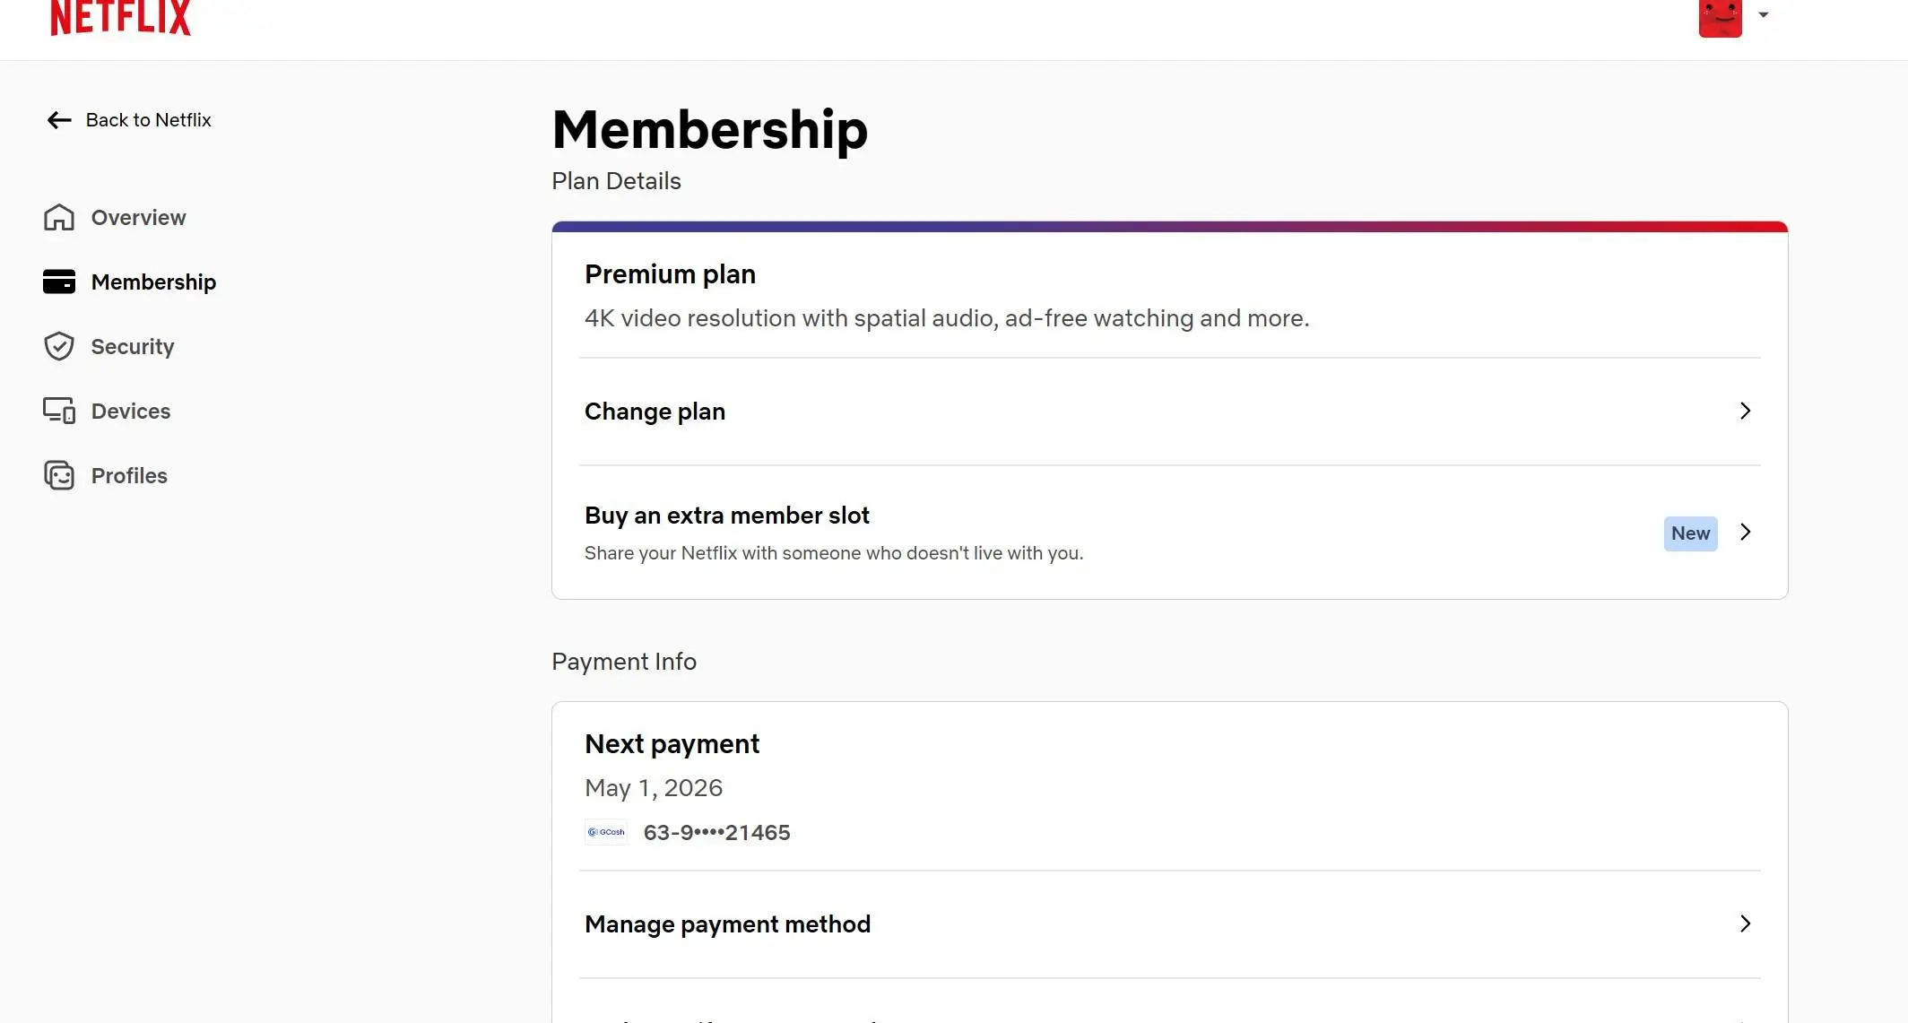The width and height of the screenshot is (1908, 1023).
Task: Expand the profile menu arrow
Action: click(x=1763, y=14)
